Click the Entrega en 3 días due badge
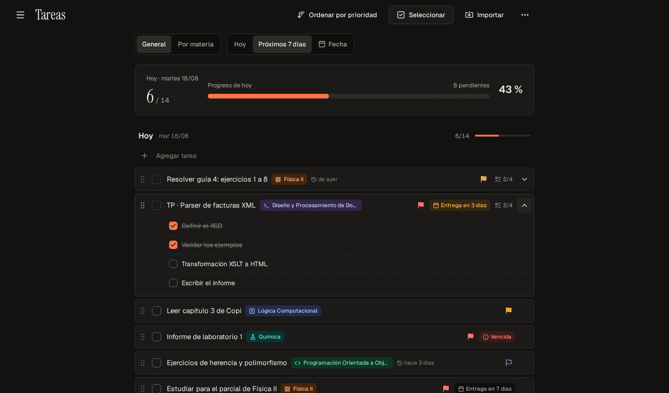 pyautogui.click(x=459, y=205)
